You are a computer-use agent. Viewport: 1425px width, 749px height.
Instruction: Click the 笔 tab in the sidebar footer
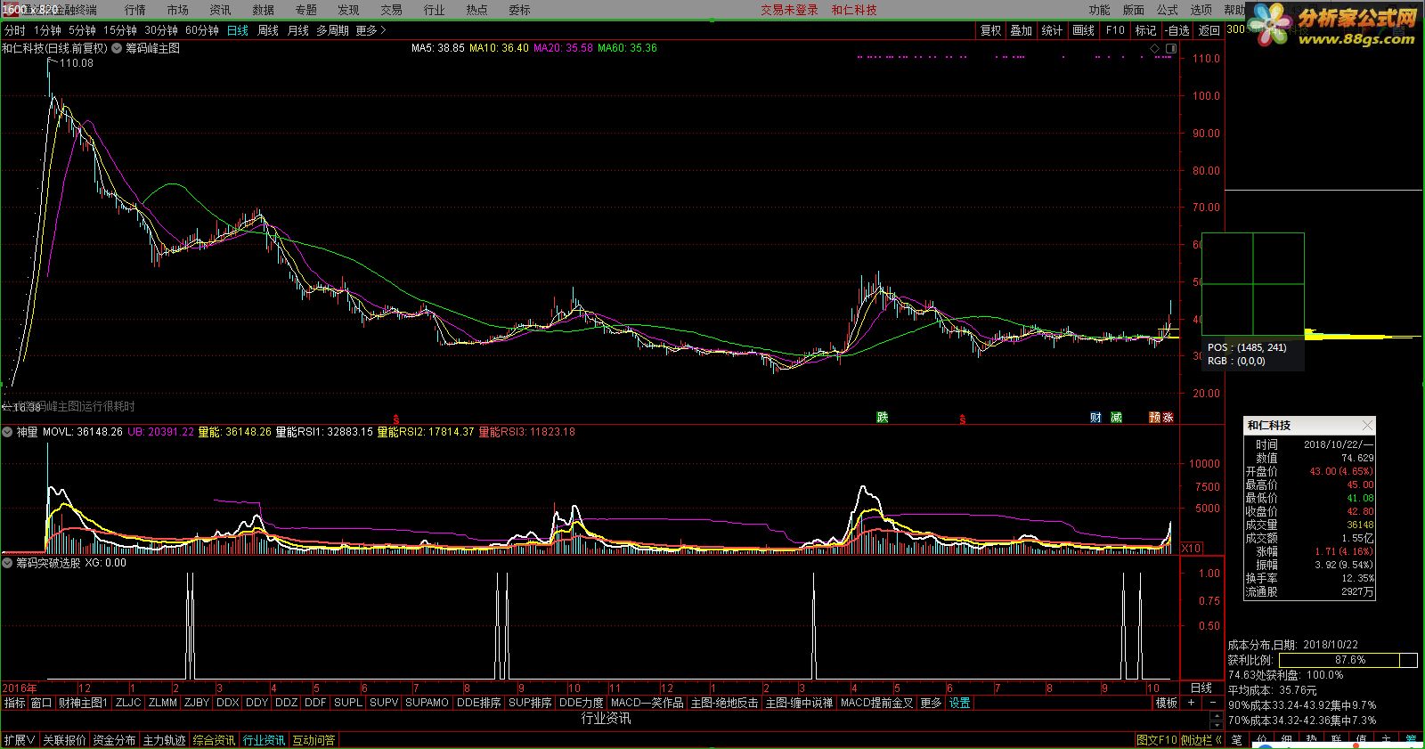1237,740
